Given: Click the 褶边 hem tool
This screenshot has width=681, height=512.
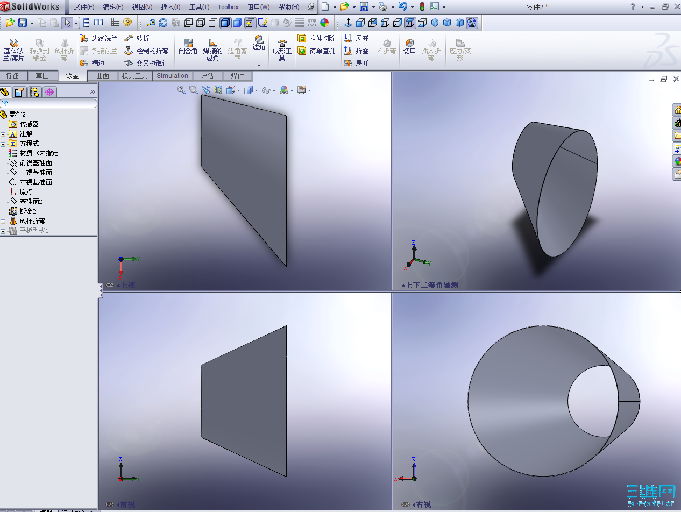Looking at the screenshot, I should (93, 63).
